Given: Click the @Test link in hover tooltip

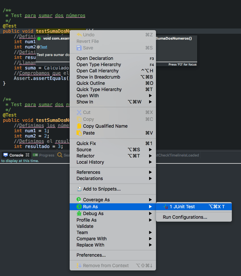Looking at the screenshot, I should (43, 47).
